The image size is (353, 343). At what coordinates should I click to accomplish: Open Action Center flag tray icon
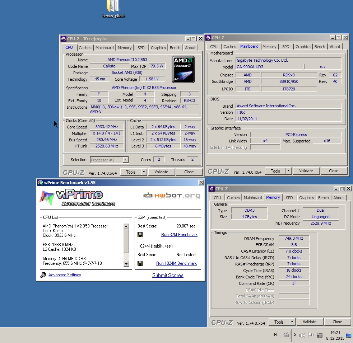click(x=311, y=335)
